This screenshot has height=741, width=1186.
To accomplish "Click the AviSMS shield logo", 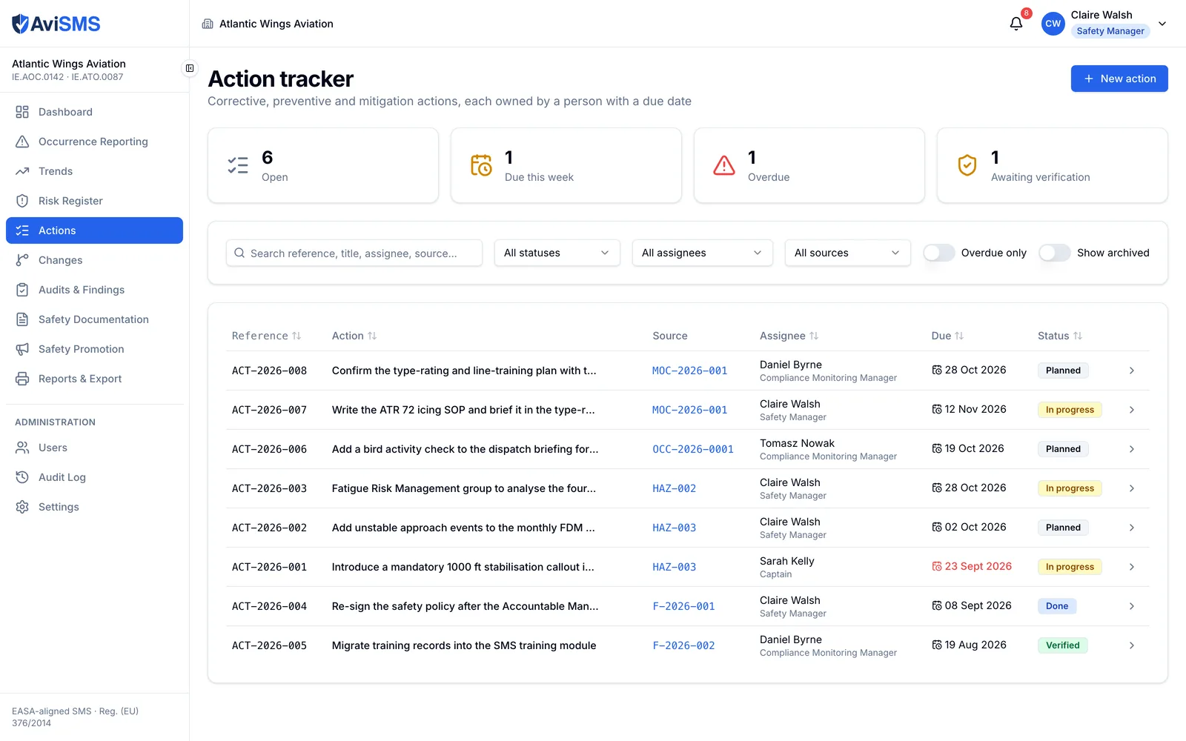I will [20, 24].
